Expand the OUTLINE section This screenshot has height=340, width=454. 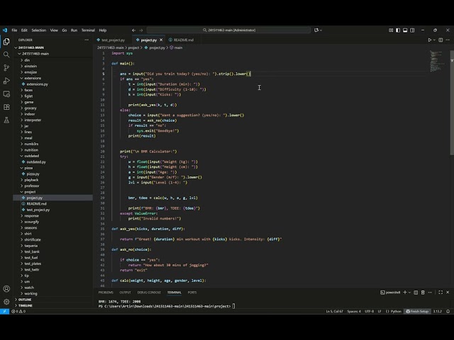(x=25, y=300)
